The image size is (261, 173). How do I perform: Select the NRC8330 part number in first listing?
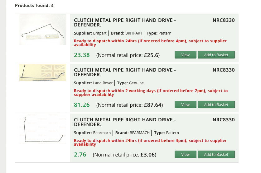click(224, 20)
